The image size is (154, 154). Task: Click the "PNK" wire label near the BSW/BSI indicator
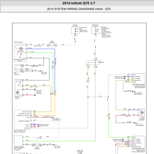[134, 115]
